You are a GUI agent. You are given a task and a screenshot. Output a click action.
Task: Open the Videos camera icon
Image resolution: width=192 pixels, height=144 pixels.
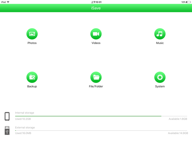[x=96, y=34]
